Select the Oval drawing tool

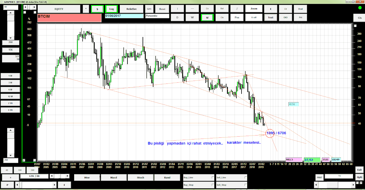click(301, 9)
